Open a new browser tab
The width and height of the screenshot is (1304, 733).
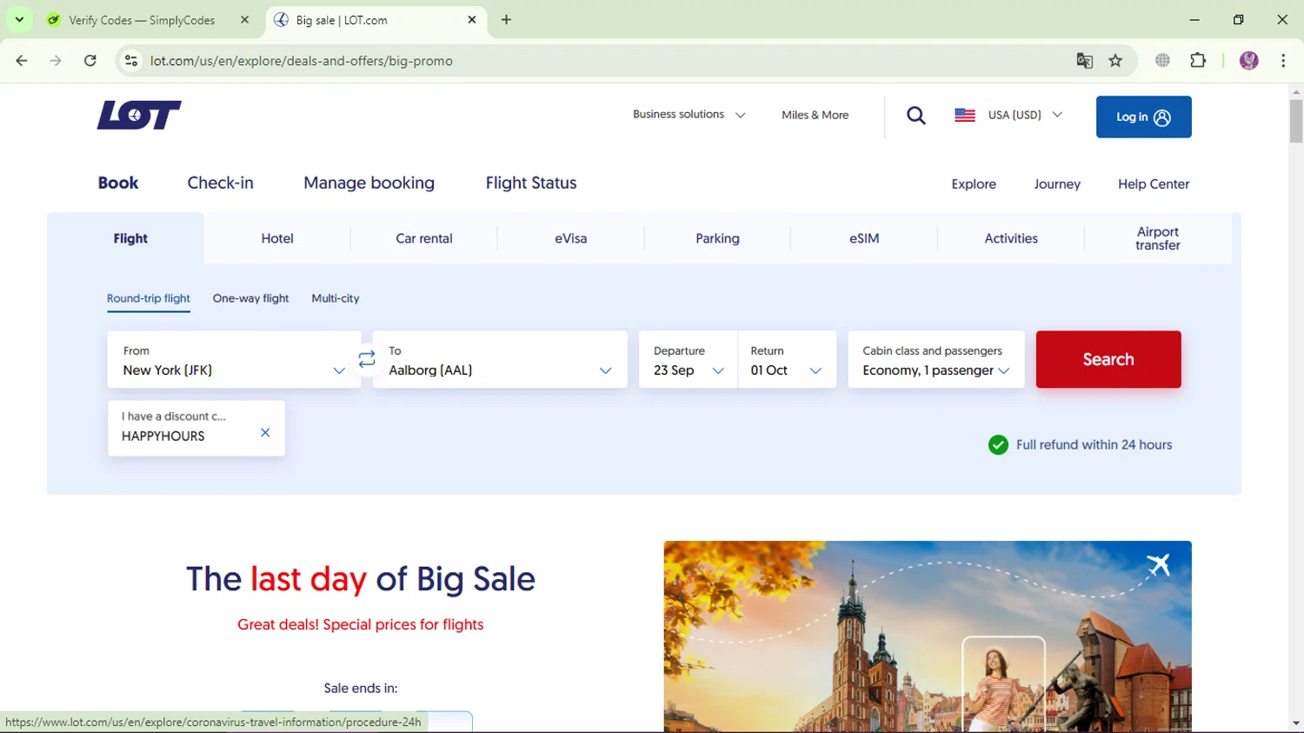pyautogui.click(x=506, y=20)
